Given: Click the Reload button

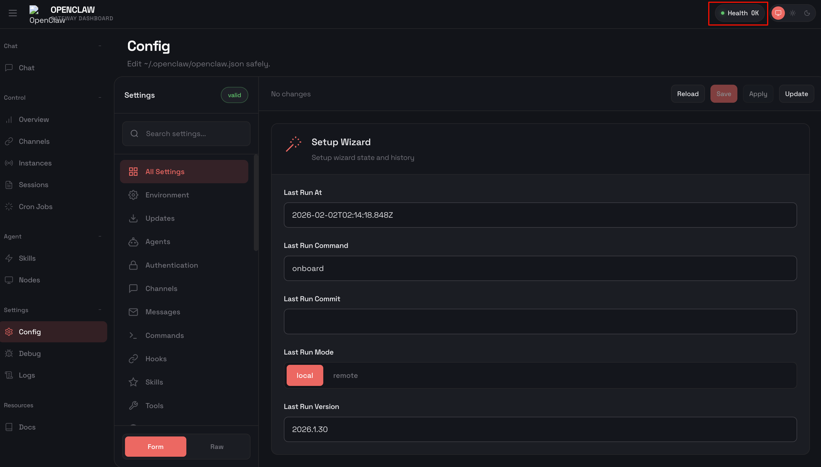Looking at the screenshot, I should [687, 94].
